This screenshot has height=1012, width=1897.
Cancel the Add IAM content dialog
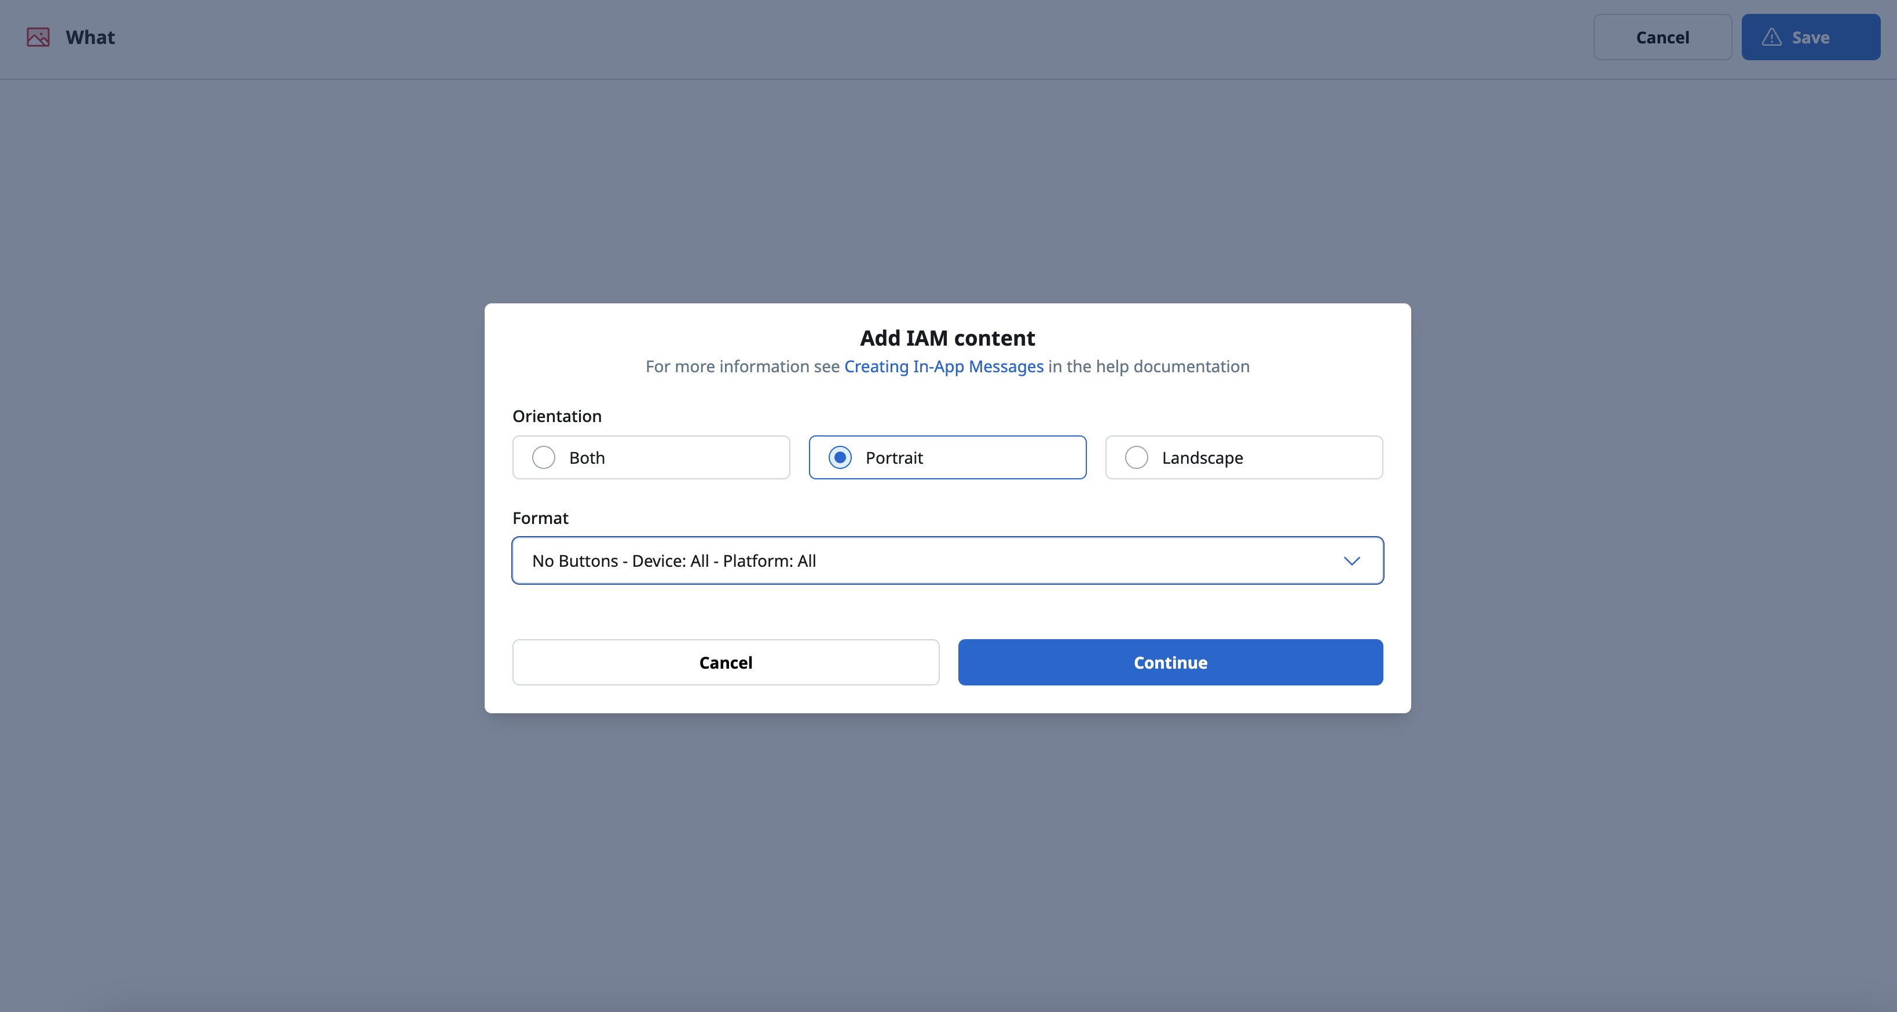(x=726, y=662)
